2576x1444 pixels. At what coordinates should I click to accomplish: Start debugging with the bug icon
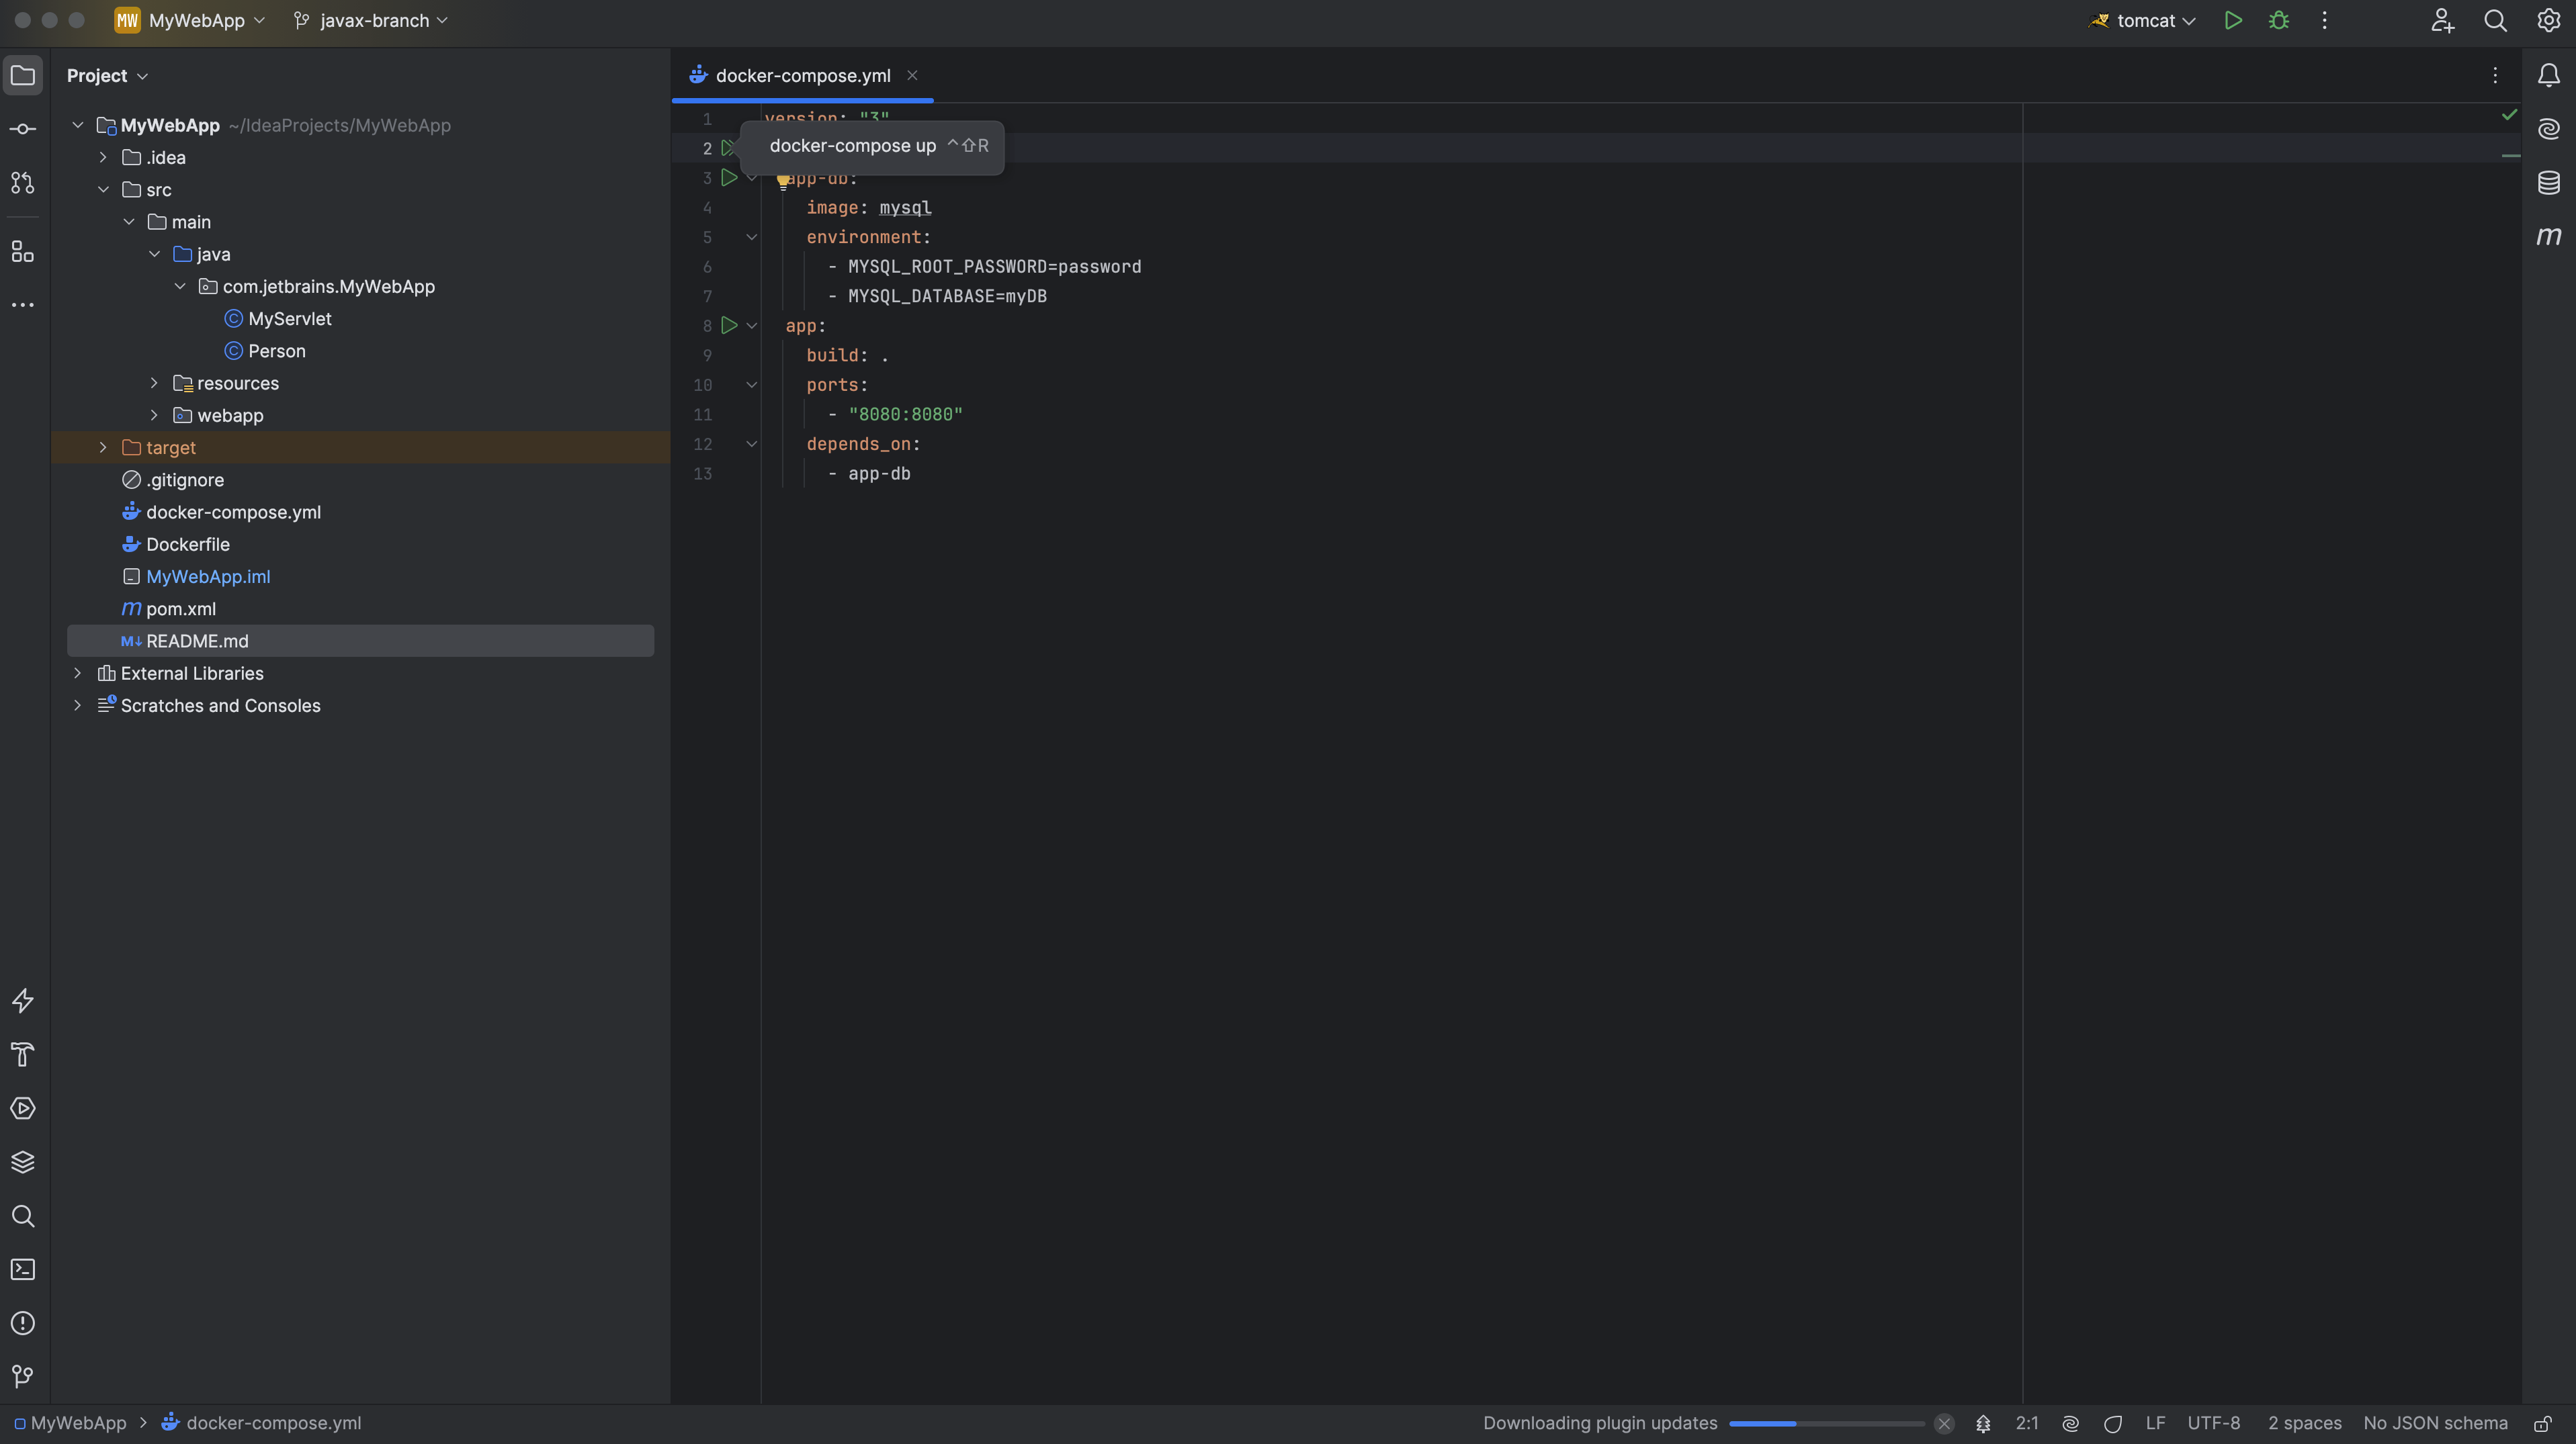[2279, 20]
